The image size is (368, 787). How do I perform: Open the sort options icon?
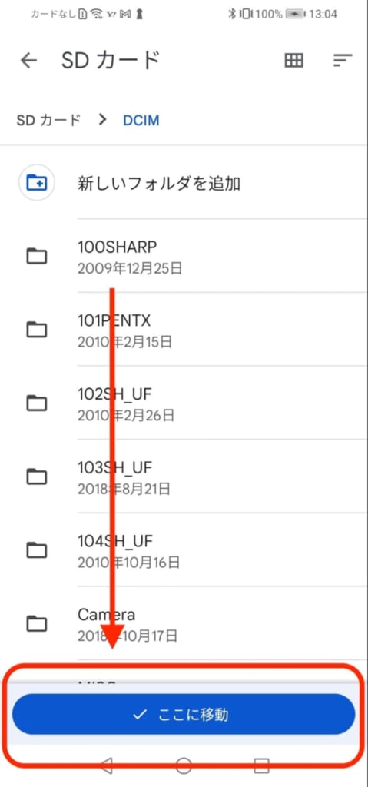pos(343,61)
